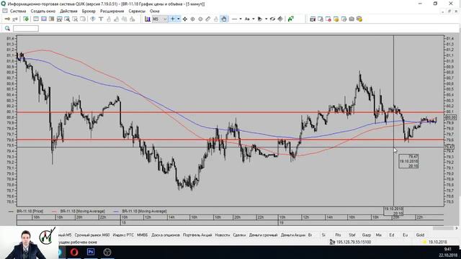Image resolution: width=461 pixels, height=259 pixels.
Task: Switch to Доска опционов tab
Action: point(166,235)
